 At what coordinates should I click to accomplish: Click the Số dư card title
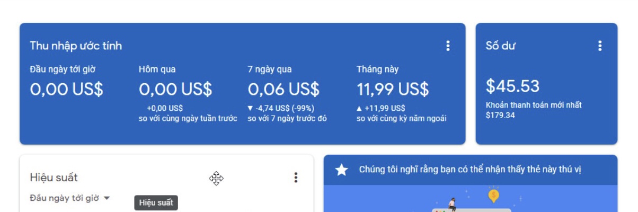[x=501, y=46]
